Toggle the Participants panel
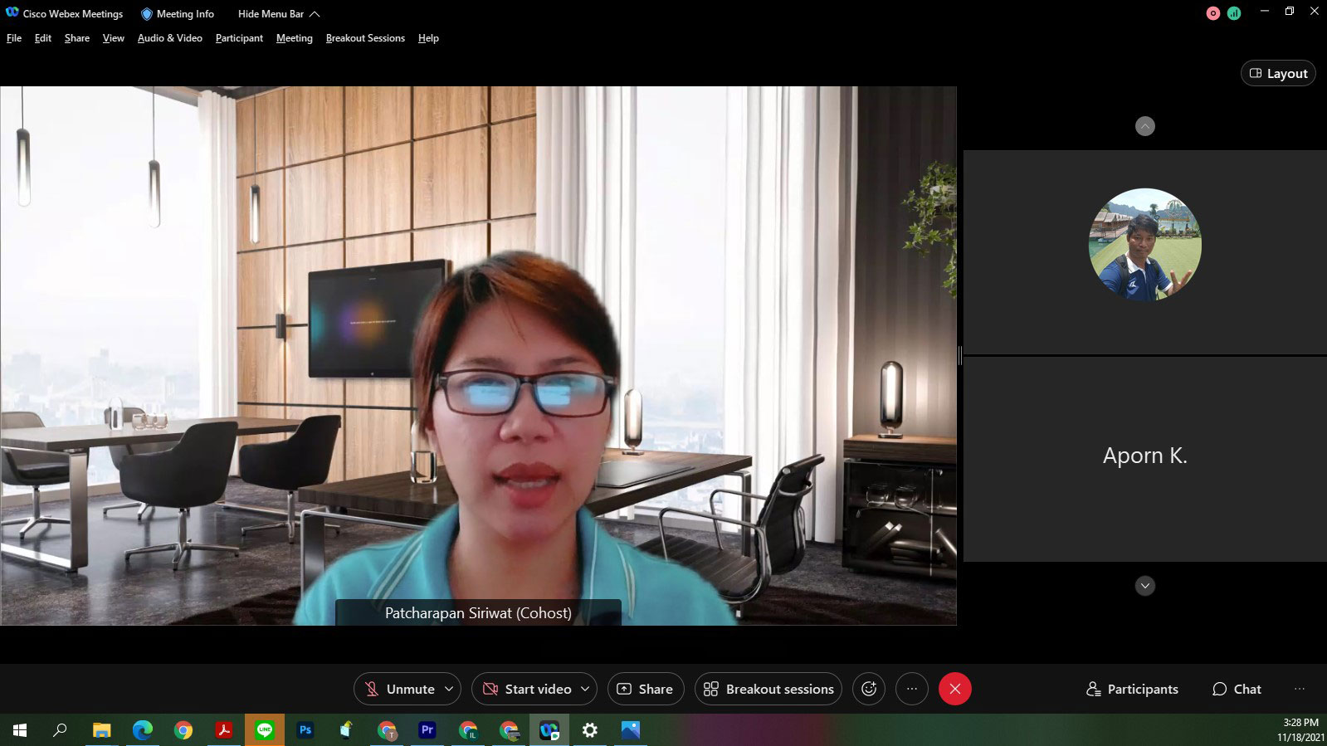Screen dimensions: 1327x746 pyautogui.click(x=1132, y=689)
